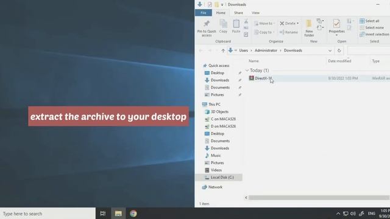Open the Easy access dropdown
This screenshot has height=219, width=390.
point(320,27)
